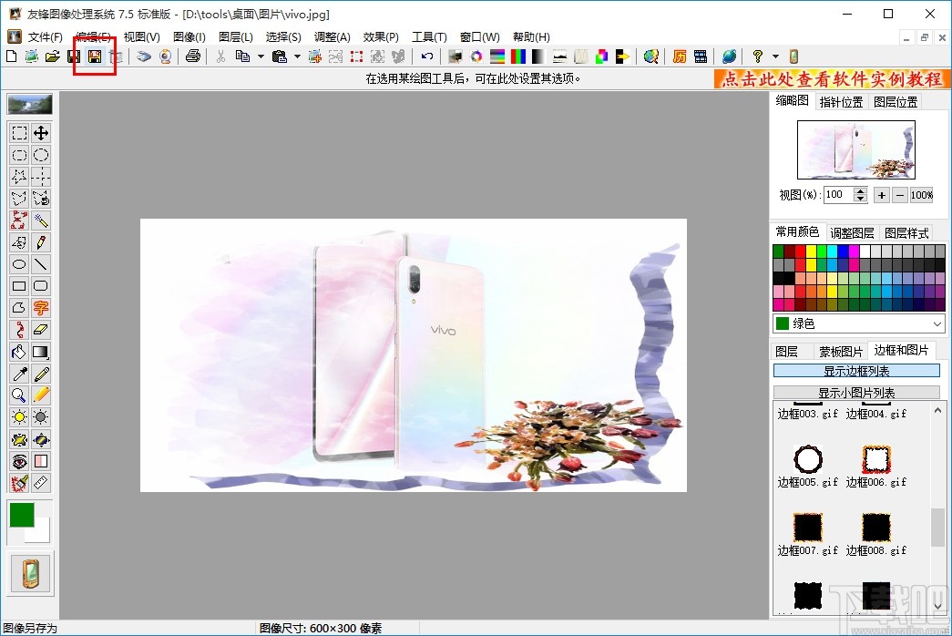Click the Save As floppy disk icon
The image size is (952, 636).
point(94,56)
